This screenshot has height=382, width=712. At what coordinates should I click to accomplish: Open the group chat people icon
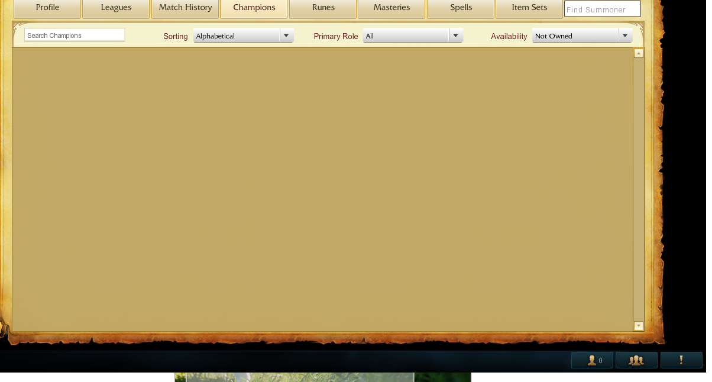(636, 360)
